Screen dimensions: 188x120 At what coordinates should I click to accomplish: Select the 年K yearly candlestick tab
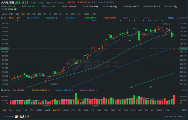coord(45,14)
